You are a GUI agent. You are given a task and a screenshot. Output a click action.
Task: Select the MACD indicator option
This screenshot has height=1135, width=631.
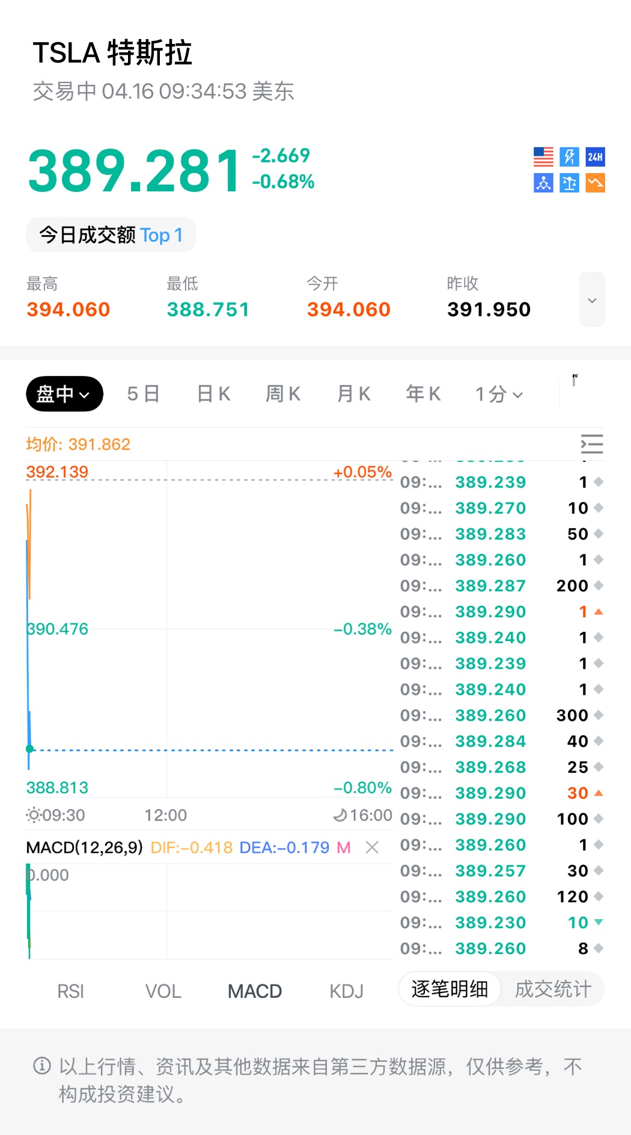(x=254, y=991)
